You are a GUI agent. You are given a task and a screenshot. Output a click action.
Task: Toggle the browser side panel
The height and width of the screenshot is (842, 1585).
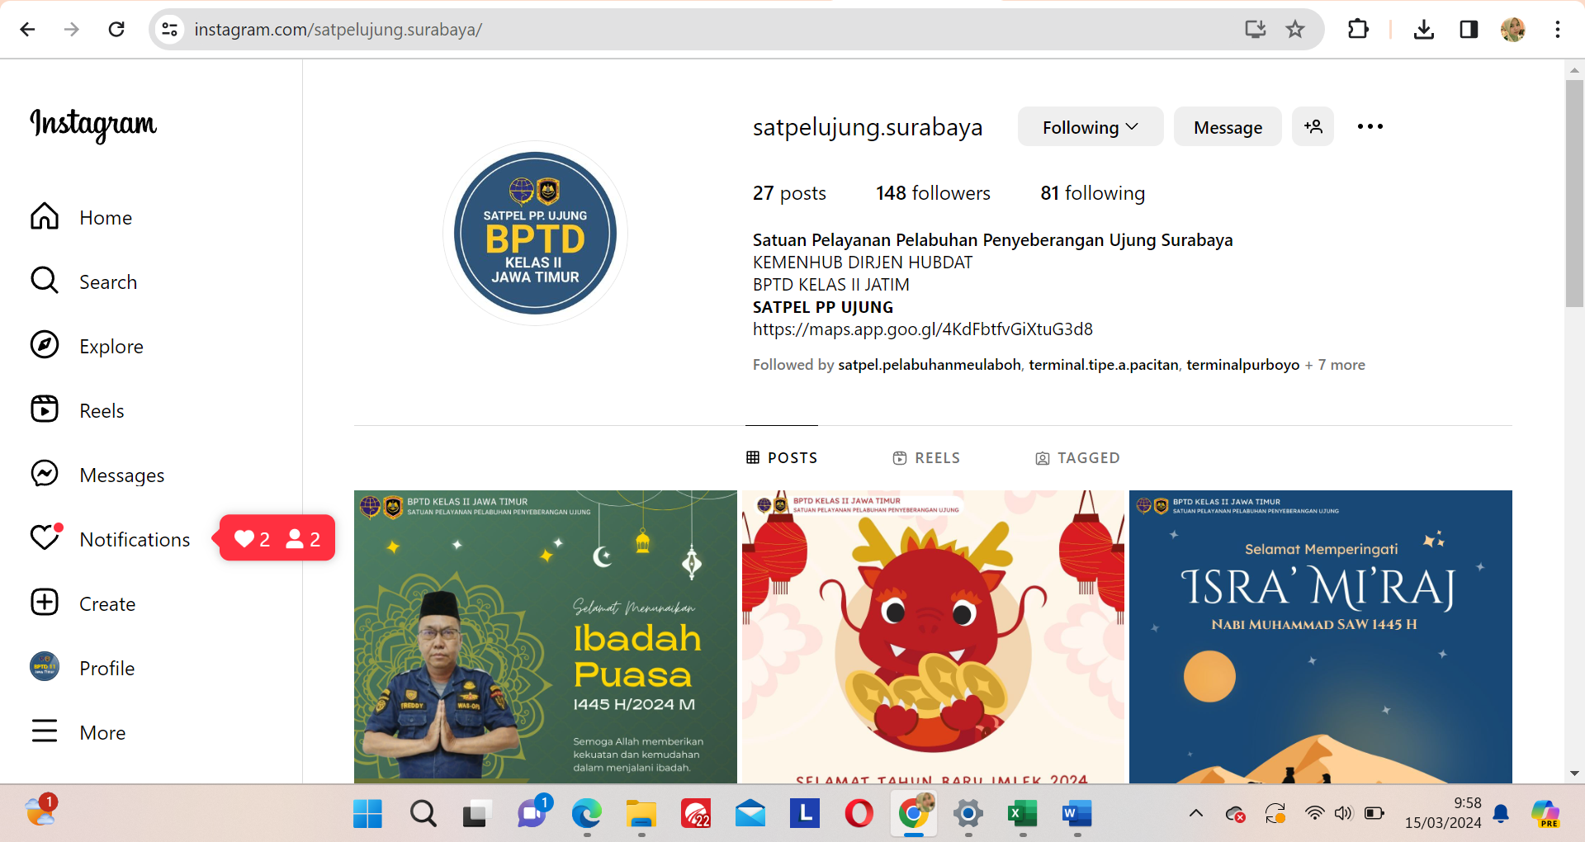pyautogui.click(x=1469, y=30)
